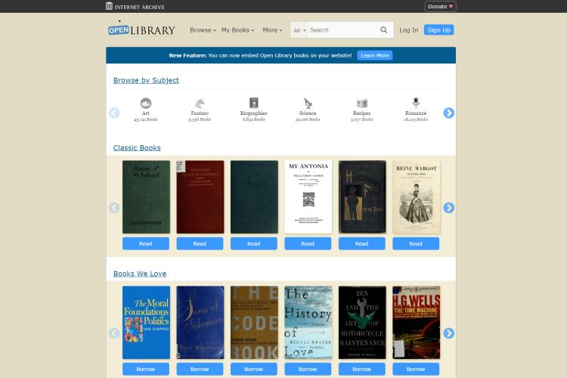Advance Books We Love carousel right
This screenshot has width=567, height=378.
[x=449, y=333]
